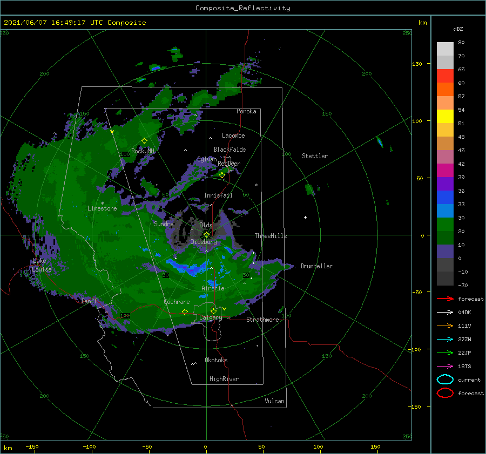Click the Blackfalds town label
This screenshot has width=486, height=454.
(230, 150)
